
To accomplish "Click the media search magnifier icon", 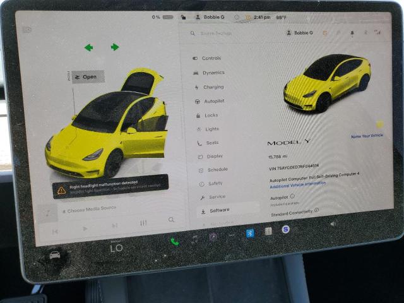I will 171,220.
